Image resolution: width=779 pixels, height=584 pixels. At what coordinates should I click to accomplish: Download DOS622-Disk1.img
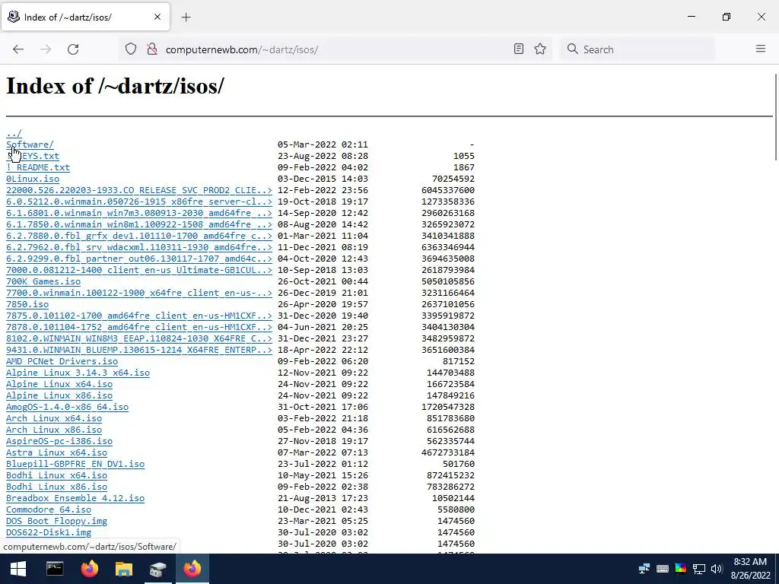click(x=49, y=533)
